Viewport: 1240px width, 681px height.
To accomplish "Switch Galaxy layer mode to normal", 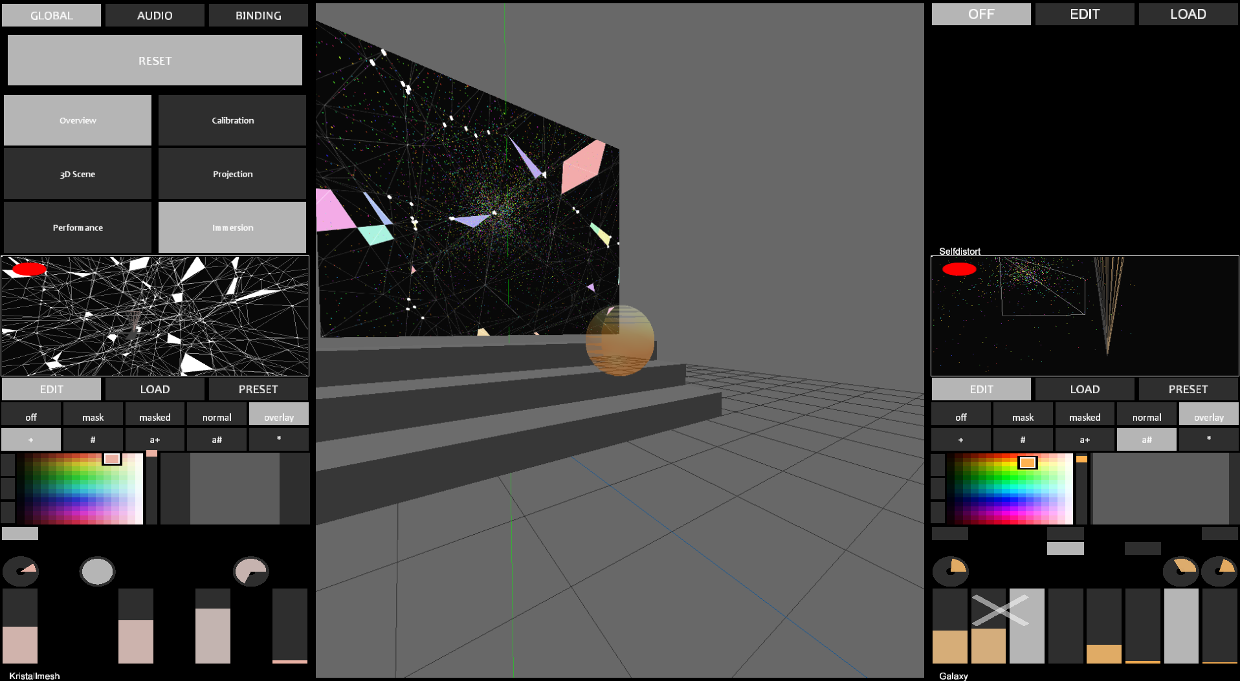I will [x=1146, y=417].
